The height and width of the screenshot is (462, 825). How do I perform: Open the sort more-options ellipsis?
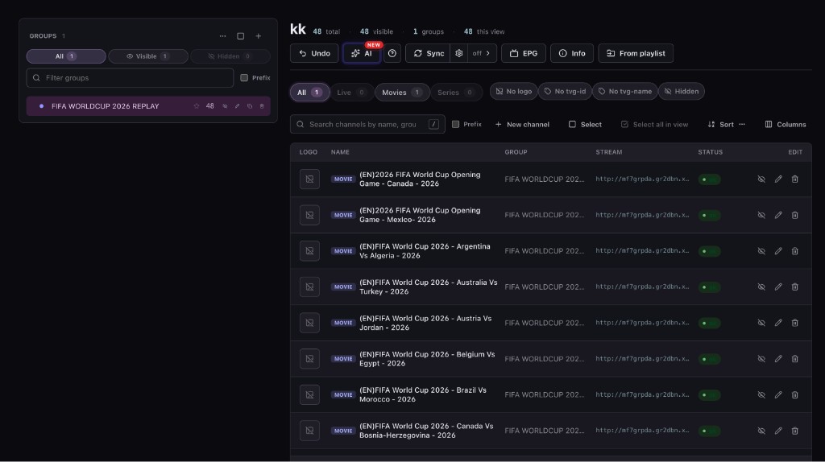(742, 124)
